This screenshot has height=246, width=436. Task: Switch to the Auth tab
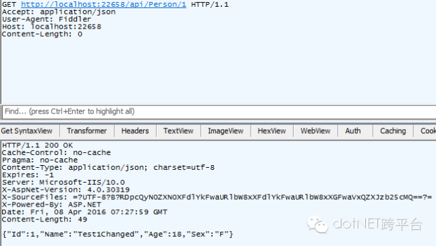pyautogui.click(x=353, y=131)
